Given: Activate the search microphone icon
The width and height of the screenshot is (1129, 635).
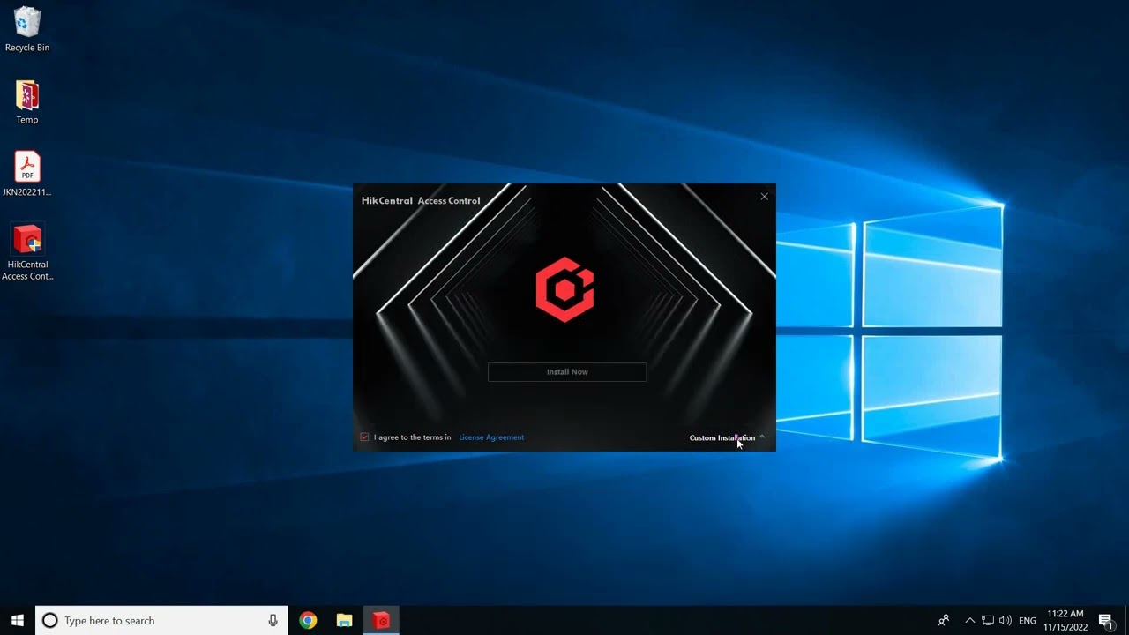Looking at the screenshot, I should coord(273,621).
